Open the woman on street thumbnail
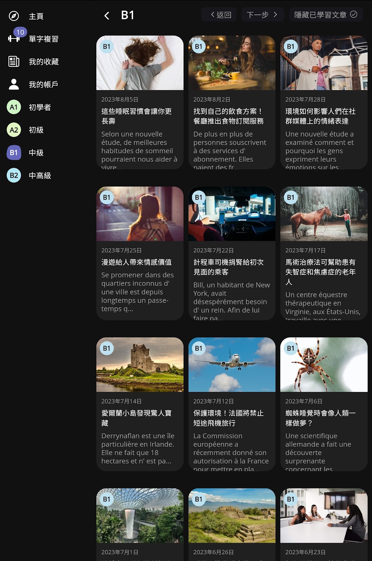Image resolution: width=372 pixels, height=561 pixels. click(x=140, y=214)
